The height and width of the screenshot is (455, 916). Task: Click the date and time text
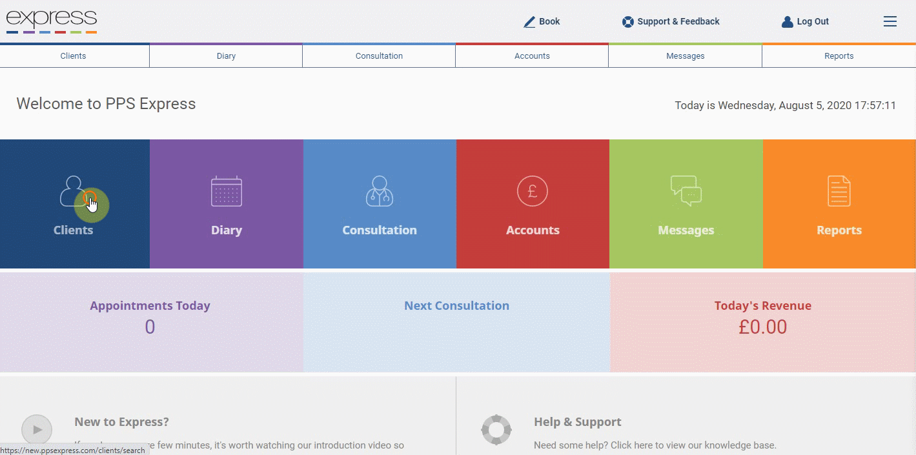(786, 105)
